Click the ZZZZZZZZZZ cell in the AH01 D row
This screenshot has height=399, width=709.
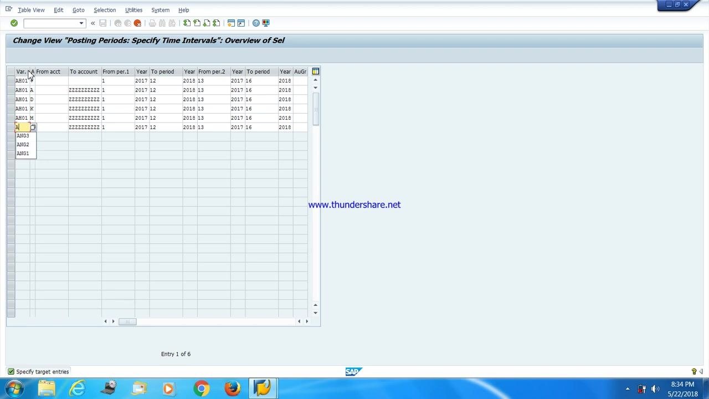click(x=85, y=100)
